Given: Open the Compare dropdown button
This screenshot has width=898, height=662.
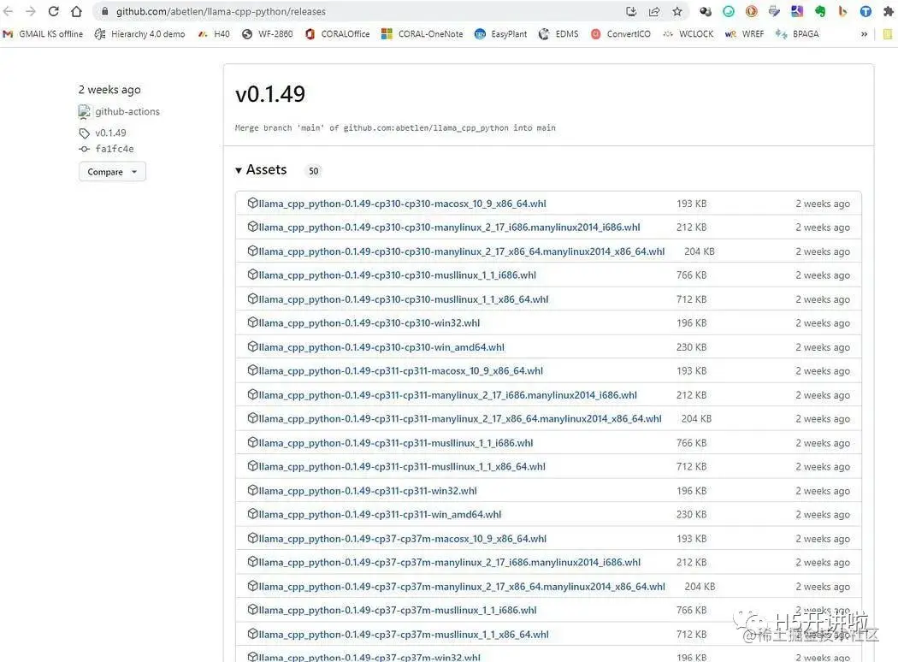Looking at the screenshot, I should pyautogui.click(x=112, y=172).
